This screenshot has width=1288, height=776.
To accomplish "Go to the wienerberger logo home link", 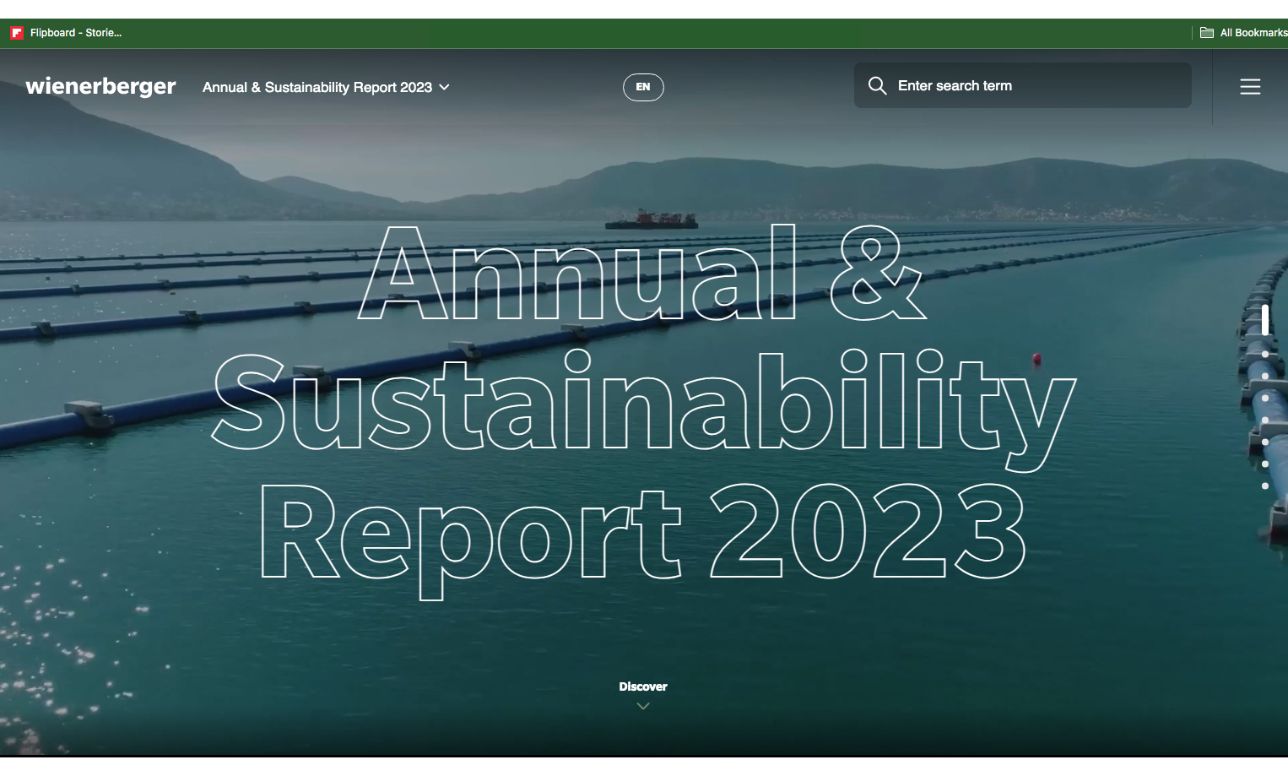I will [100, 86].
